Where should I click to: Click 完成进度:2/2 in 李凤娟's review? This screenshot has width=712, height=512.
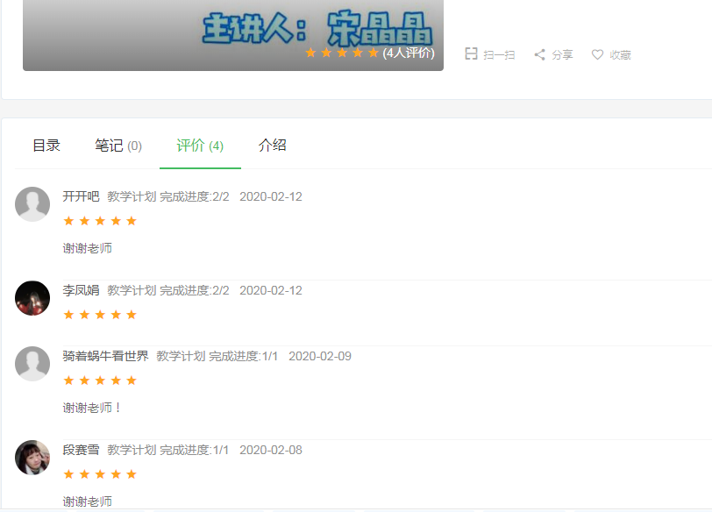point(195,290)
